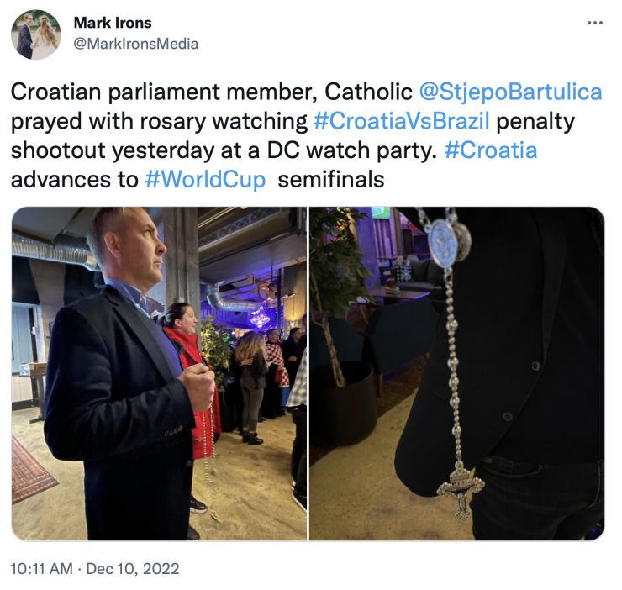Enlarge the photo of man holding rosary
The height and width of the screenshot is (590, 622).
coord(159,373)
